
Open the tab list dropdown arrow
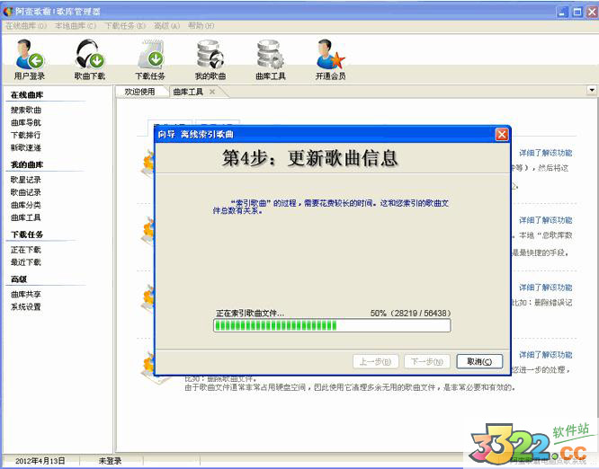tap(592, 91)
